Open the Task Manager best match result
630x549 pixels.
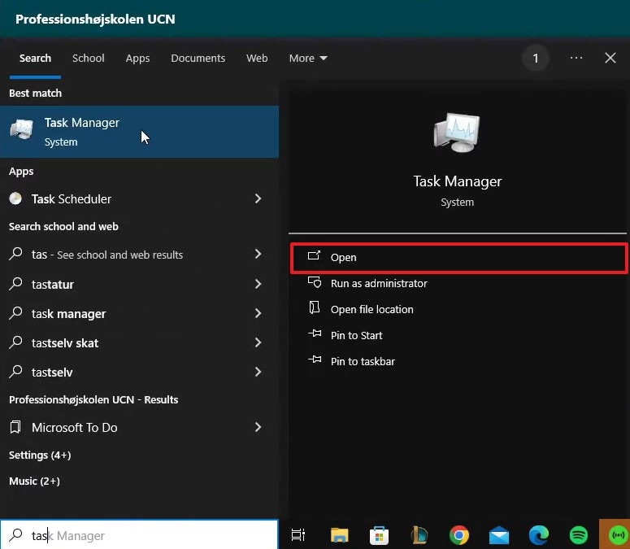coord(140,132)
